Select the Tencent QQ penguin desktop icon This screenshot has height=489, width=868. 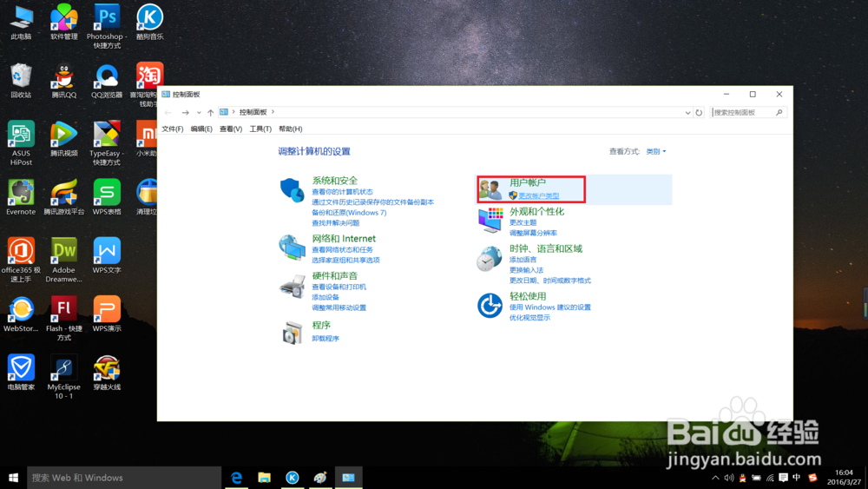(64, 76)
